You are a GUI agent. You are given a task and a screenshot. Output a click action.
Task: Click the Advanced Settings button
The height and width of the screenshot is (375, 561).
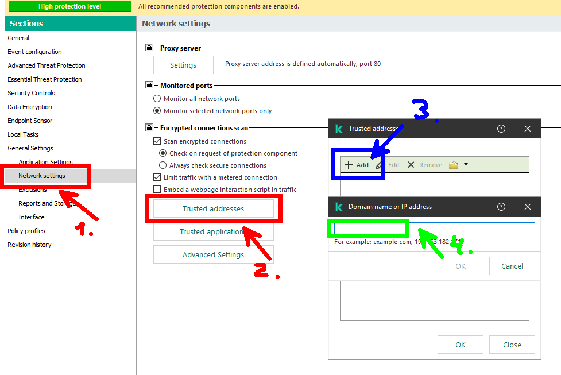[213, 254]
